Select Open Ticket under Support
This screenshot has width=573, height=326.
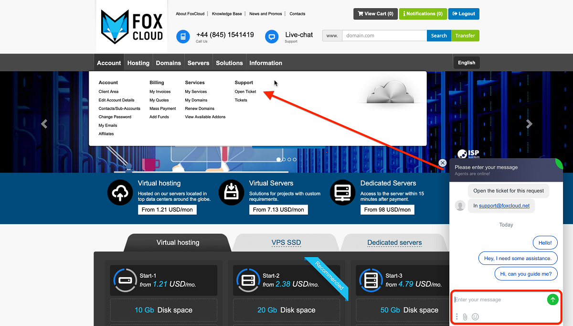245,92
